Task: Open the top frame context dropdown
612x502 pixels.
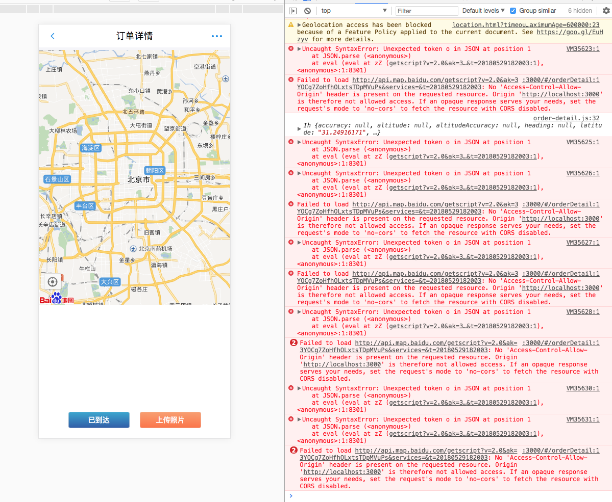Action: point(352,10)
